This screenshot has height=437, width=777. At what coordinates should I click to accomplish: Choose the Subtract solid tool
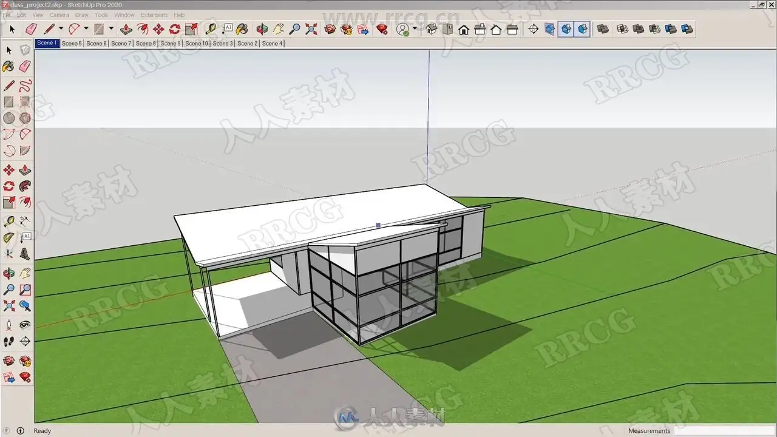[654, 29]
